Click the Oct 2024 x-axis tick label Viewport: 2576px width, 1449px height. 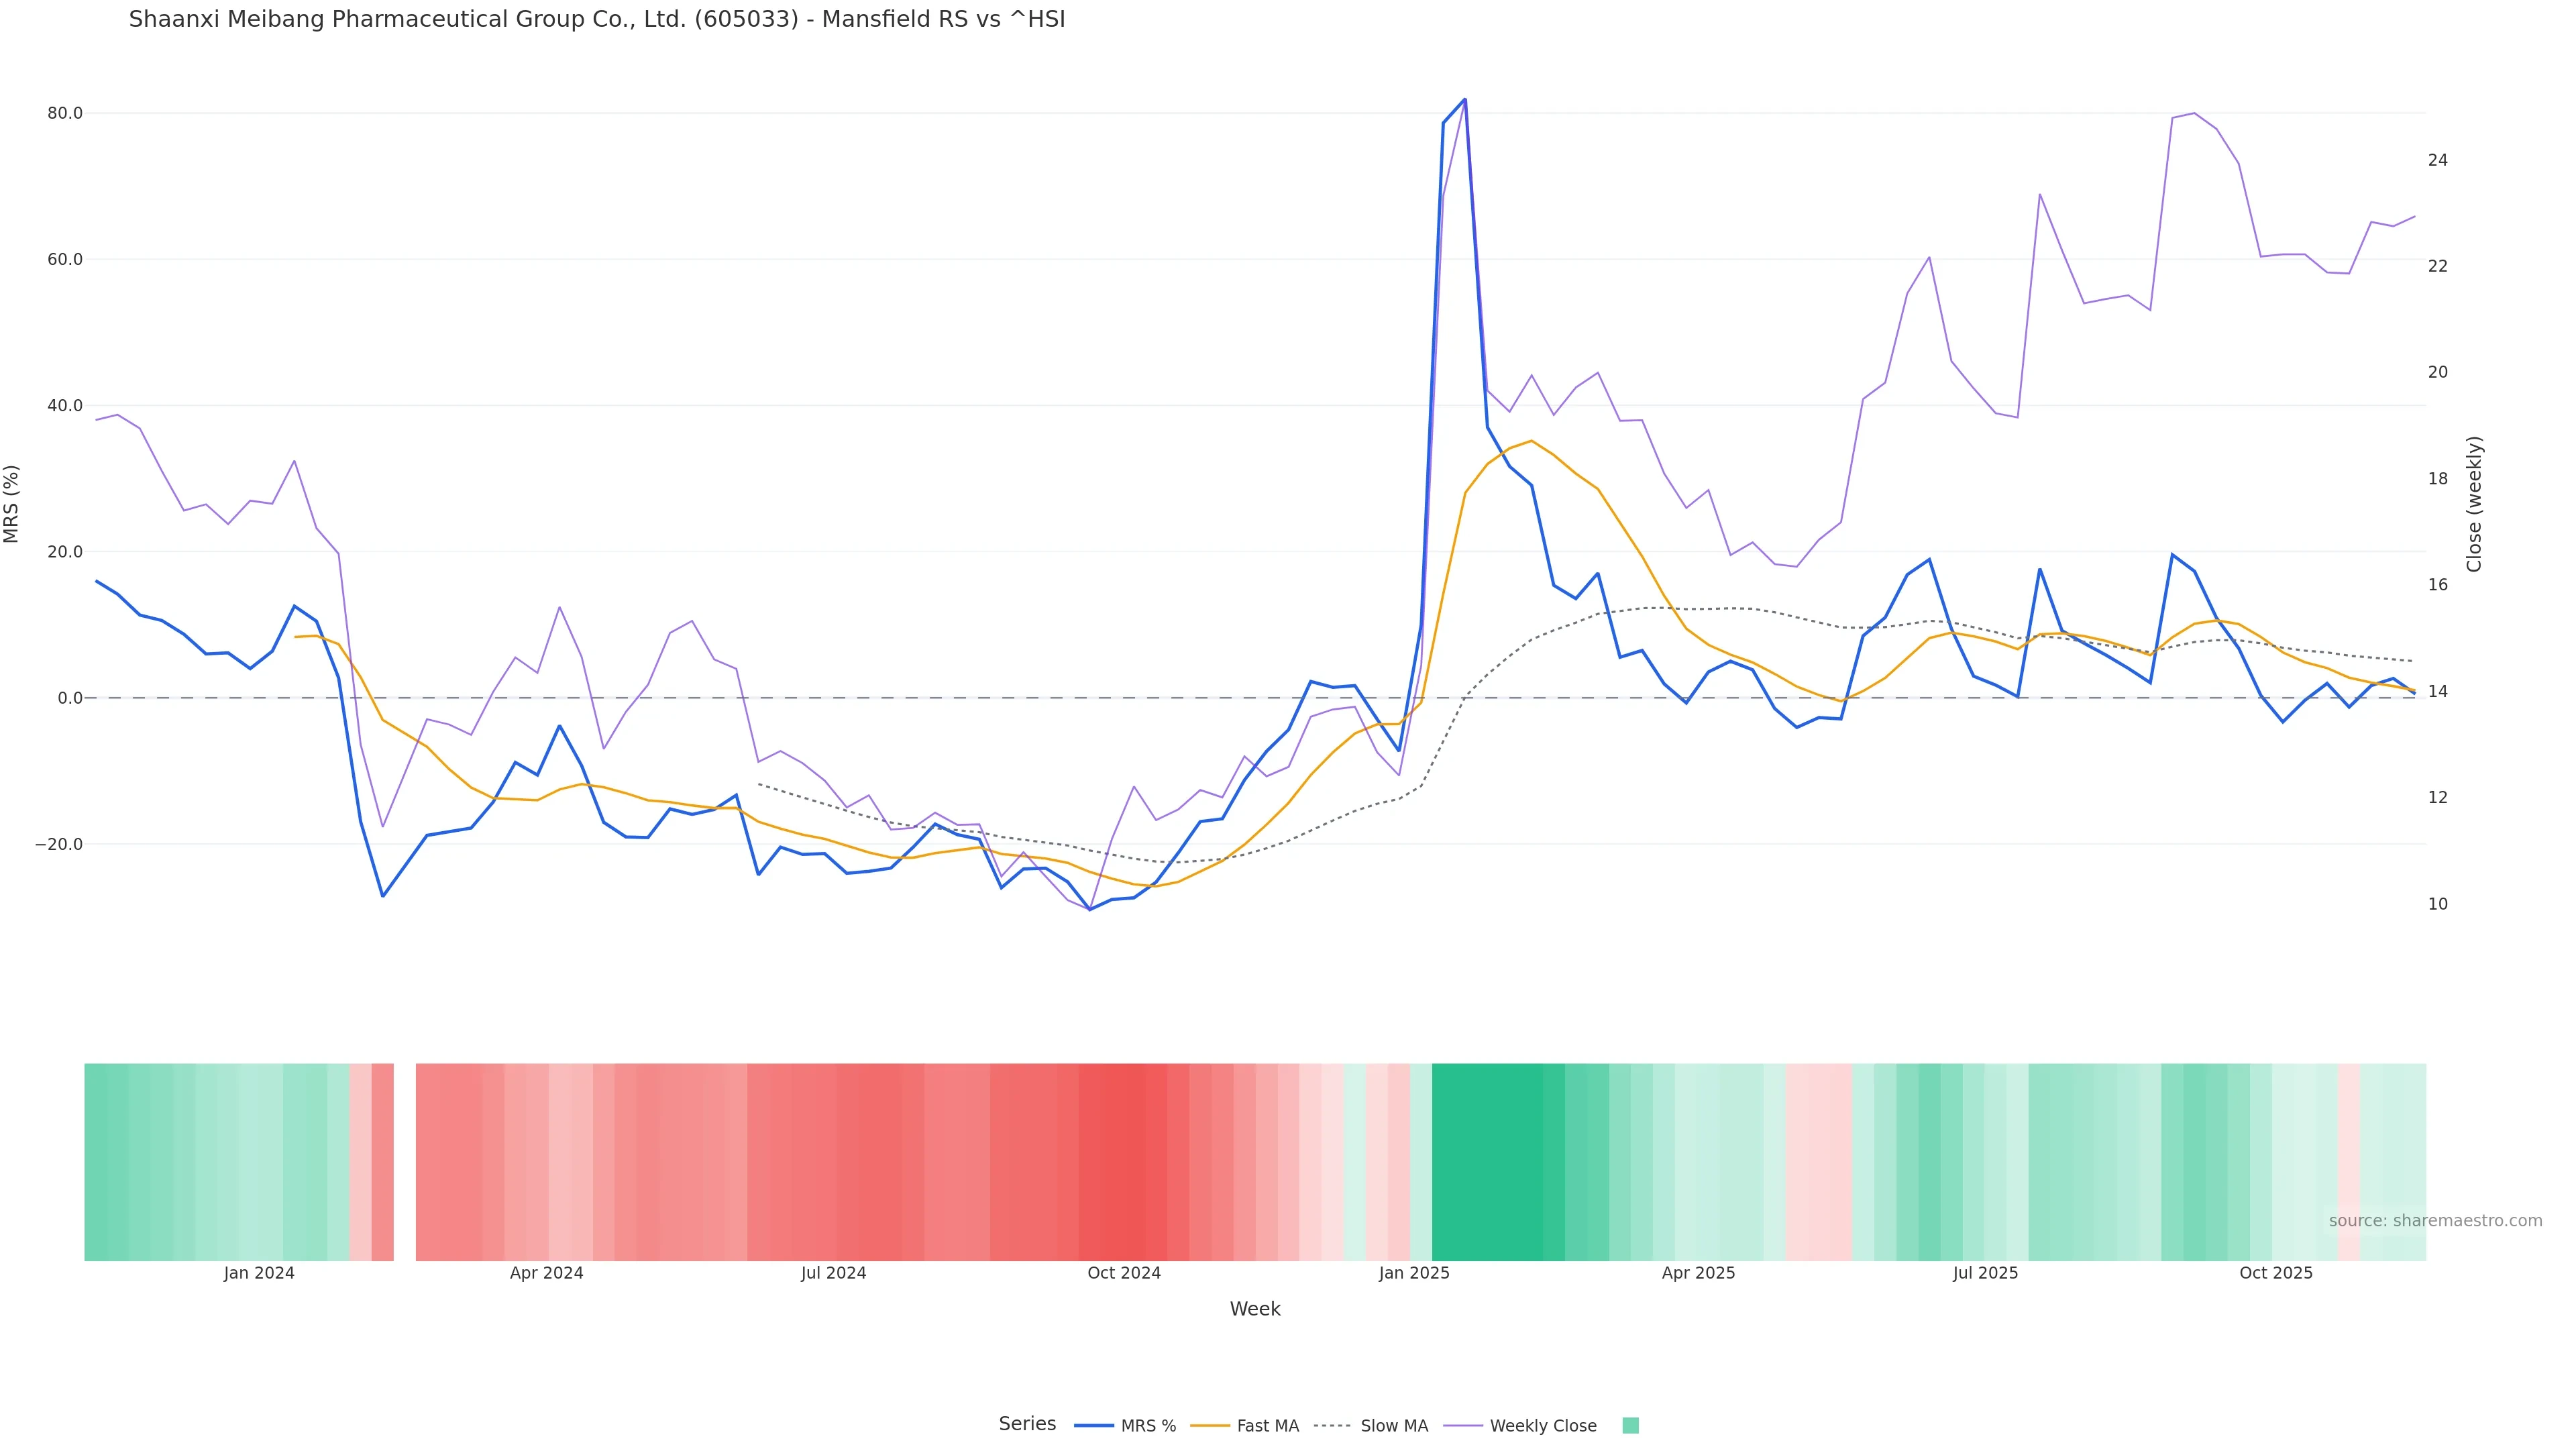point(1124,1273)
